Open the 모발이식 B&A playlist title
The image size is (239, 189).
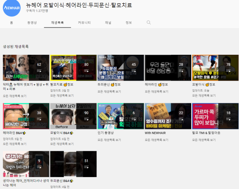click(x=62, y=133)
